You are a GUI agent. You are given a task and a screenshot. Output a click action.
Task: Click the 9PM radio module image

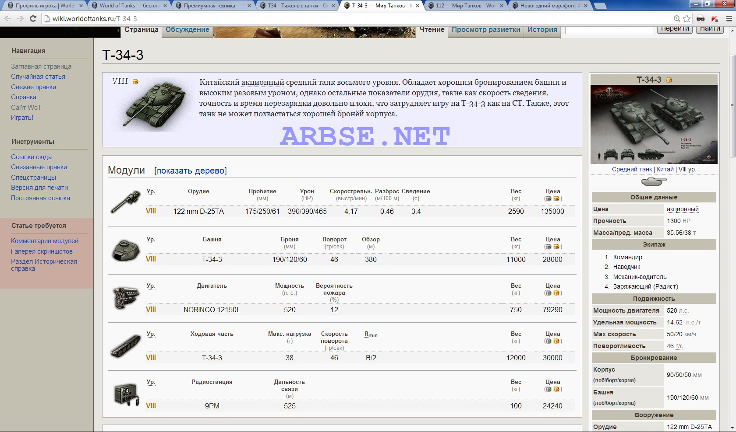[x=126, y=394]
